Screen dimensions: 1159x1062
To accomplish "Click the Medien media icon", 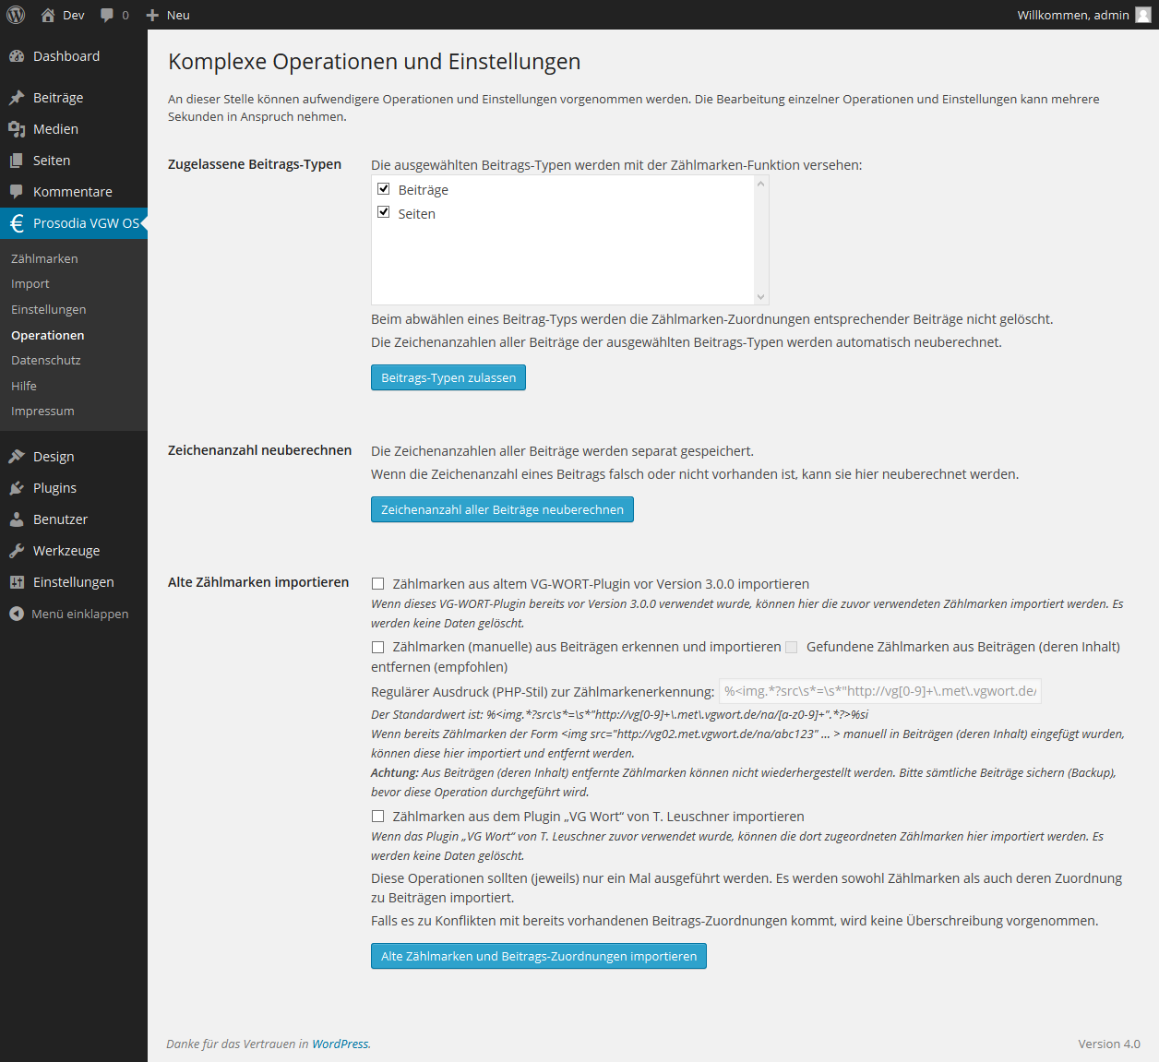I will click(17, 129).
